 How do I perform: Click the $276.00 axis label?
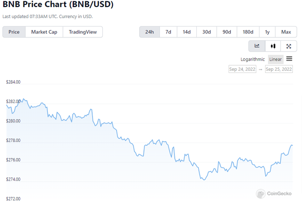(x=13, y=160)
